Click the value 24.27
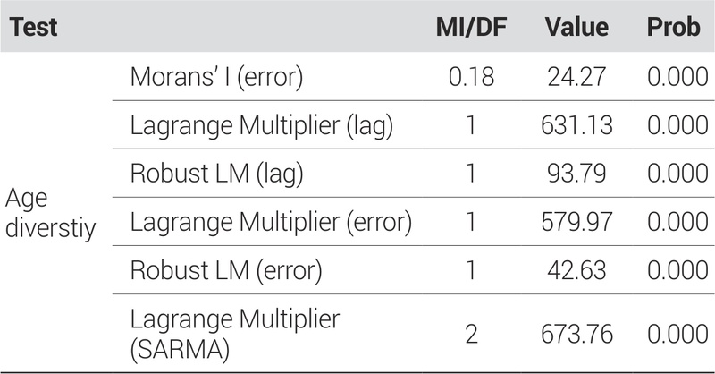The height and width of the screenshot is (374, 715). pos(576,78)
